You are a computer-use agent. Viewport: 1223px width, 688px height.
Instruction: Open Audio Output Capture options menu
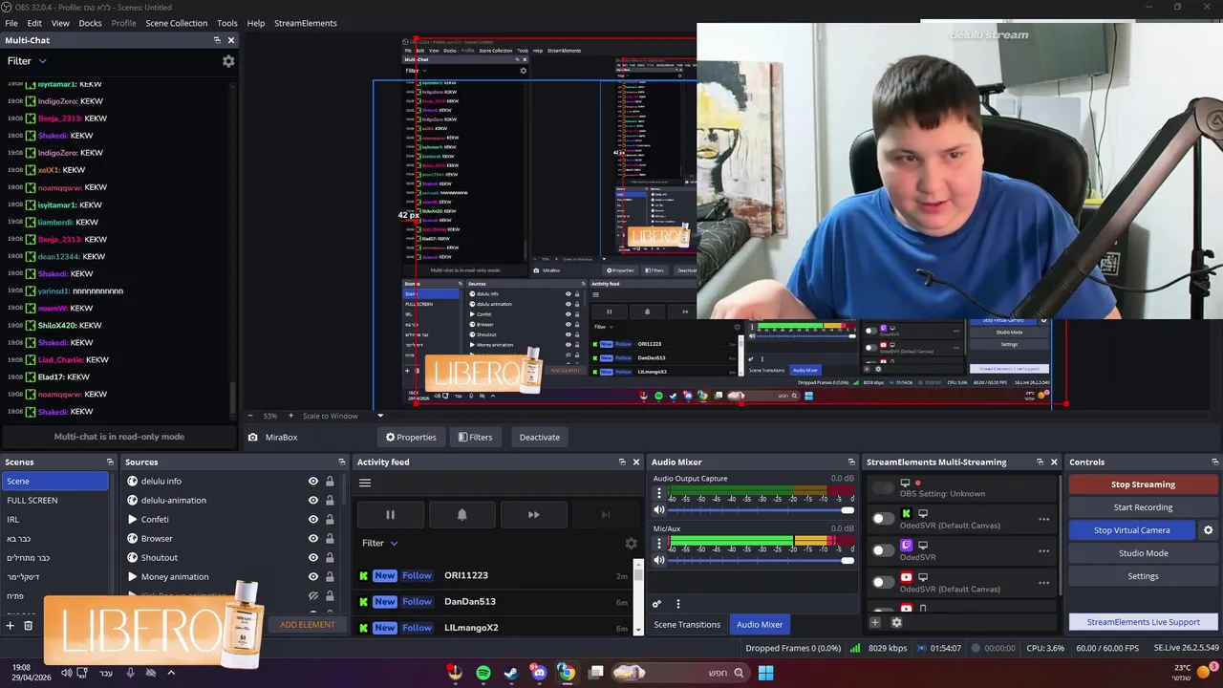pyautogui.click(x=658, y=494)
